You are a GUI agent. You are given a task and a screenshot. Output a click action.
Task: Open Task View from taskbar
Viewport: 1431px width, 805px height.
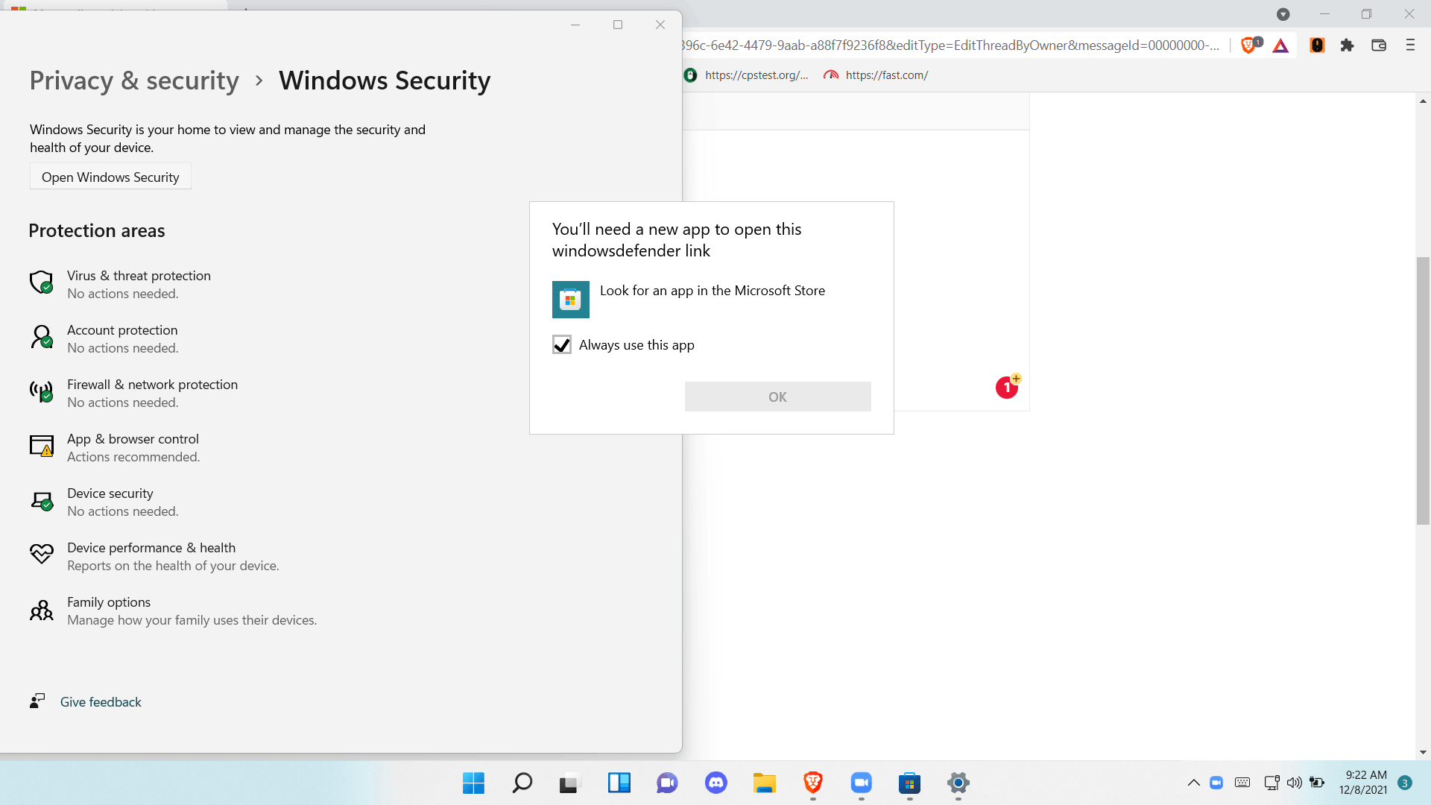point(569,783)
